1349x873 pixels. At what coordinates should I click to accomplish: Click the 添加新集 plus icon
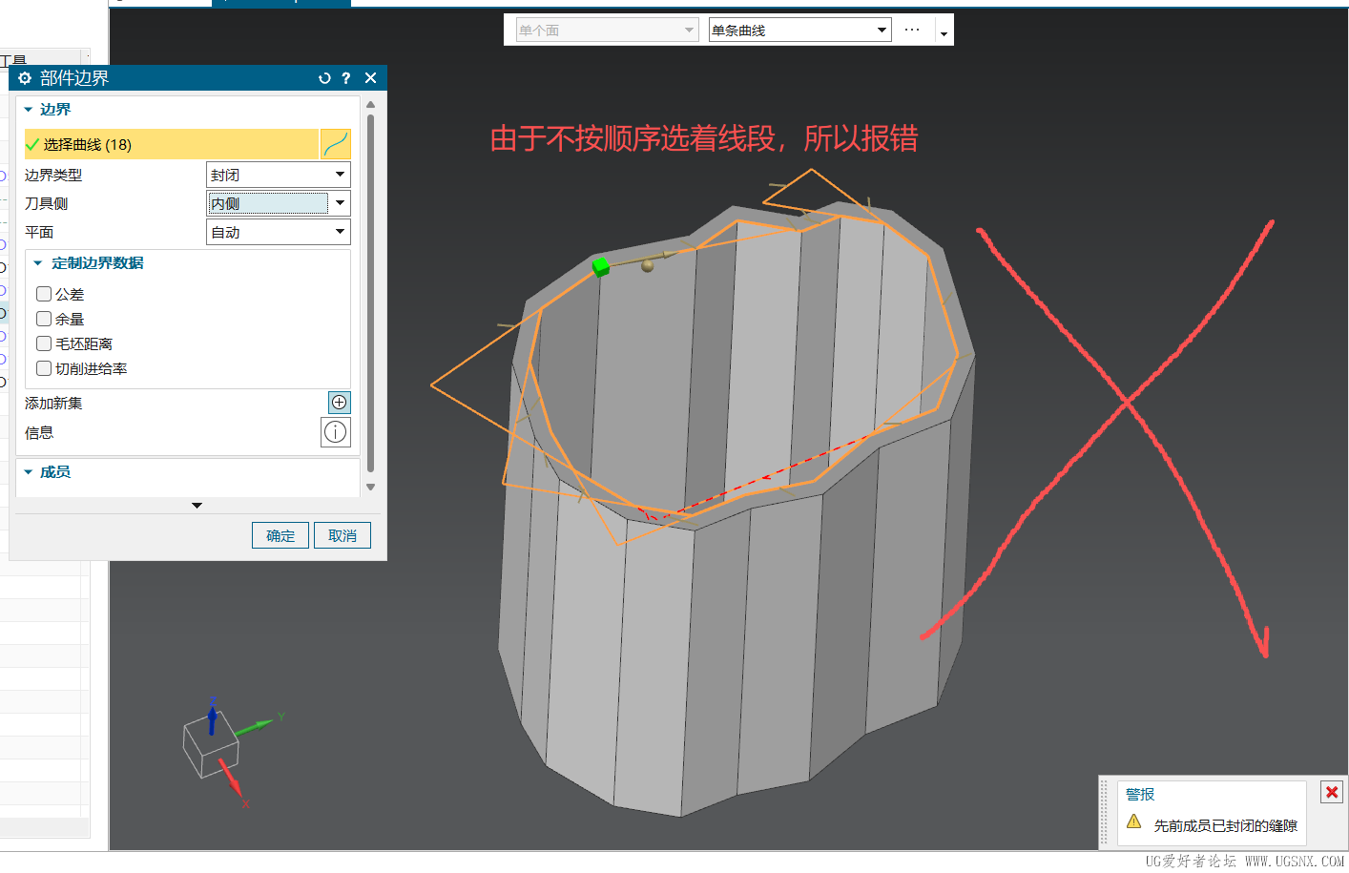[x=339, y=403]
